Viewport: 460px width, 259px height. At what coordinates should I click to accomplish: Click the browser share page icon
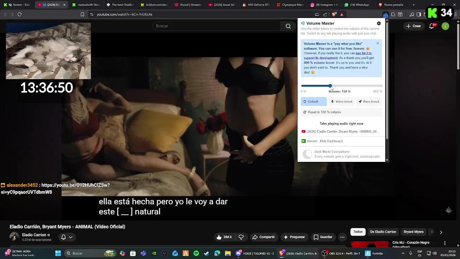(325, 14)
